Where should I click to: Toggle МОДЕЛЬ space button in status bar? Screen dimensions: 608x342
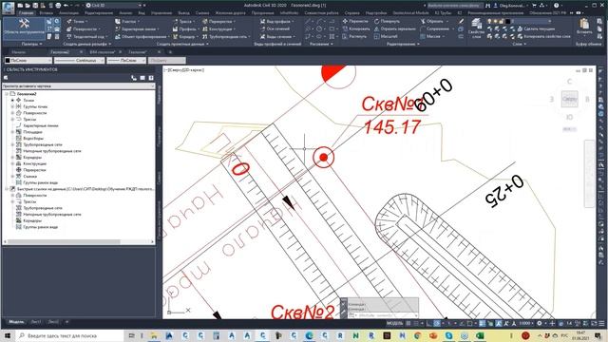[395, 323]
